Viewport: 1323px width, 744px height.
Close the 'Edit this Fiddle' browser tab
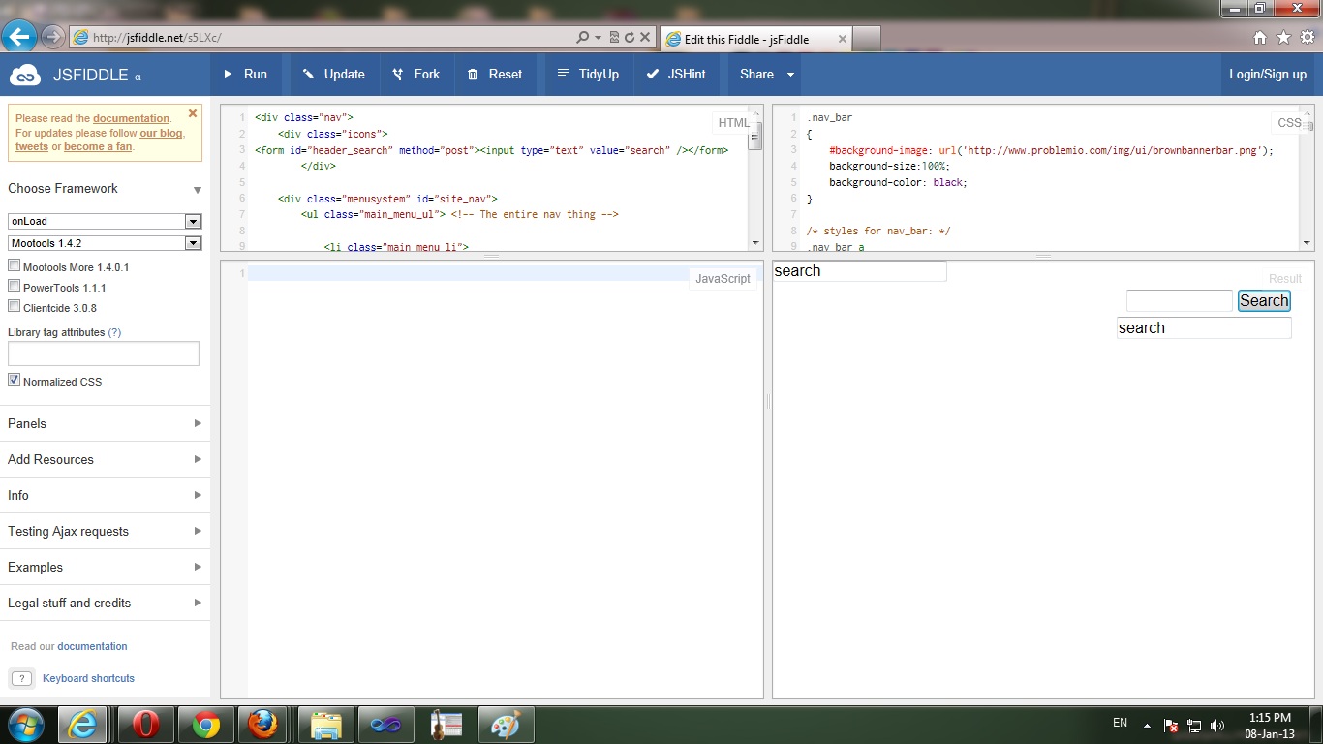coord(842,39)
